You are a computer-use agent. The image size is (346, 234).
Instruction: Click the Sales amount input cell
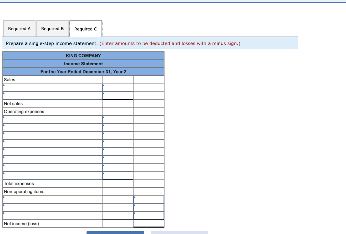[x=118, y=79]
